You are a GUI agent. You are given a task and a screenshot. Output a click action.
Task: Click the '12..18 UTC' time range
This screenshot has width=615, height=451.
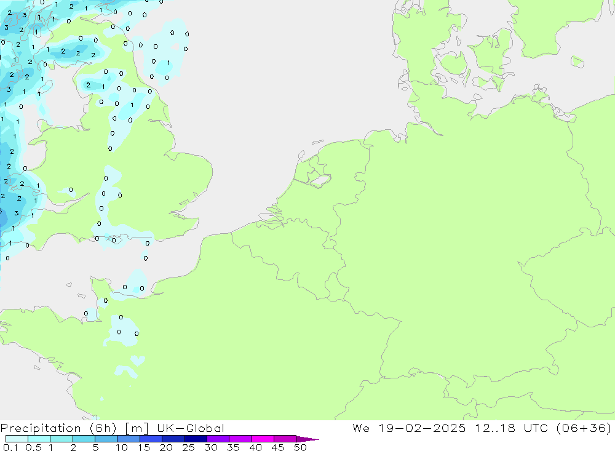click(511, 428)
